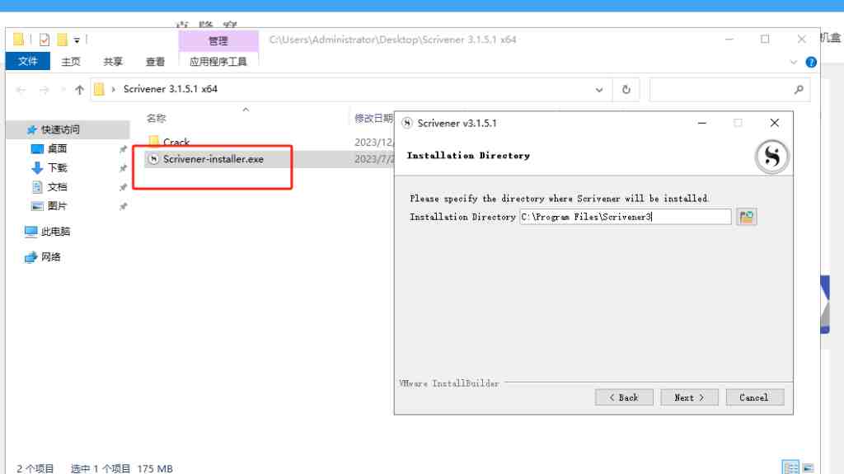Switch to the 共享 ribbon tab

coord(113,61)
